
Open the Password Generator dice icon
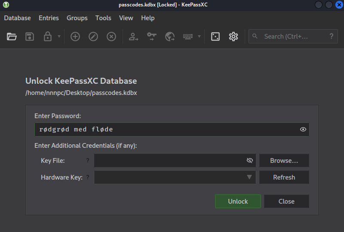pyautogui.click(x=215, y=37)
